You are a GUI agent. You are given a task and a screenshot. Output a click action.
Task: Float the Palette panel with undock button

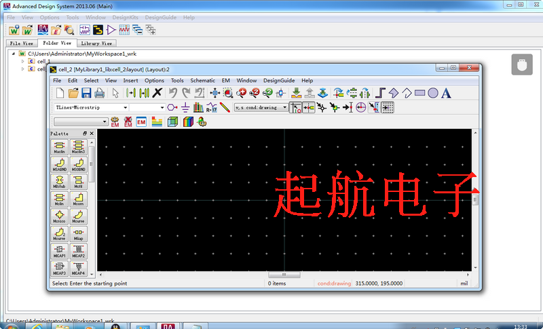coord(85,134)
